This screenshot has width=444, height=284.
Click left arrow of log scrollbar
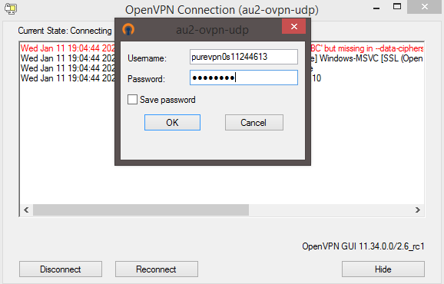coord(26,210)
